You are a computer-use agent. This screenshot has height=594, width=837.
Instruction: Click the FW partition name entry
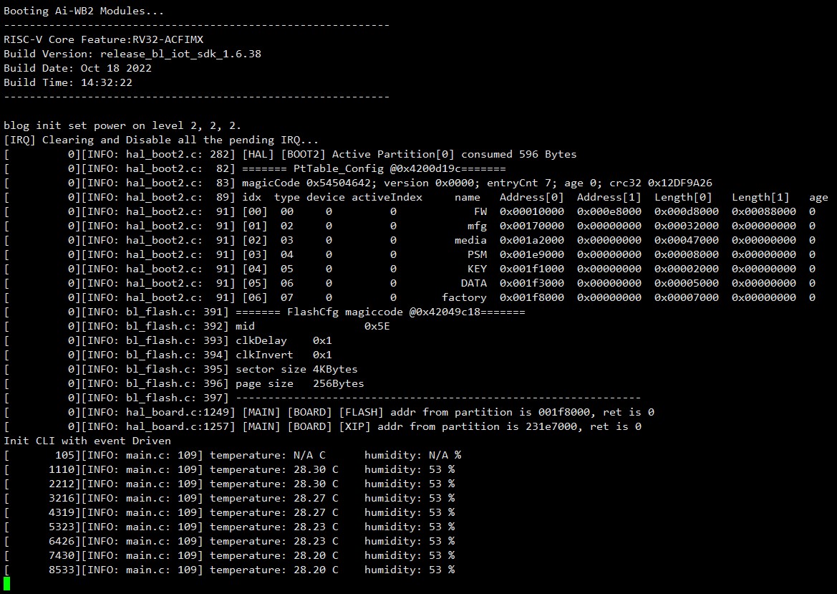coord(480,211)
